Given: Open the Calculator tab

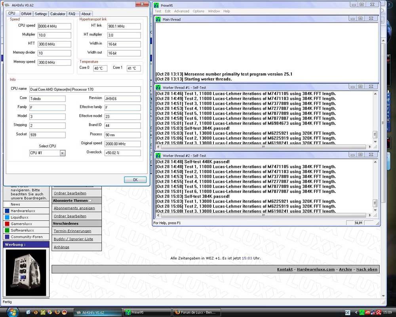Looking at the screenshot, I should click(x=57, y=14).
